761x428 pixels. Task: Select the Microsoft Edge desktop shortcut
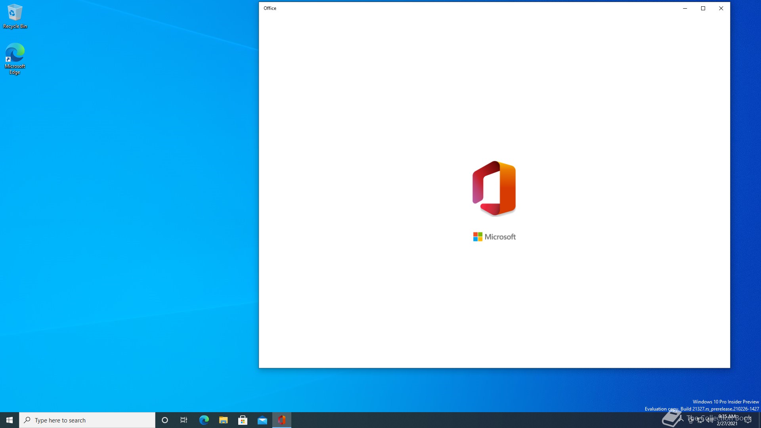point(15,58)
